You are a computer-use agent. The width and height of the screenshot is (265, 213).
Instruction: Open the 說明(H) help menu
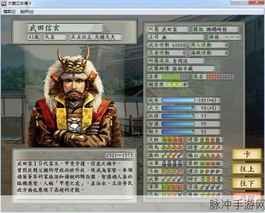27,11
